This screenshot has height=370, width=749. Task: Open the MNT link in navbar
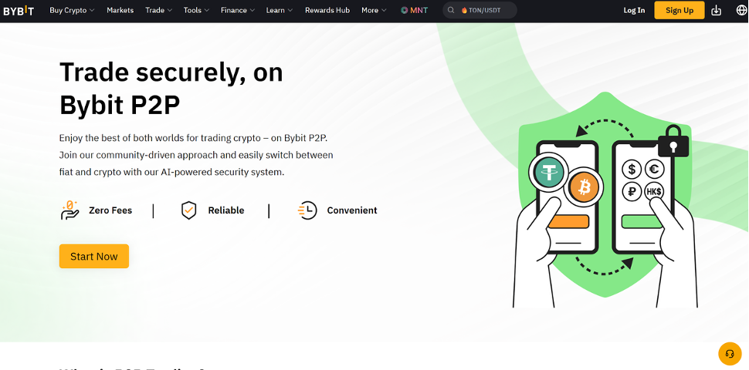414,10
